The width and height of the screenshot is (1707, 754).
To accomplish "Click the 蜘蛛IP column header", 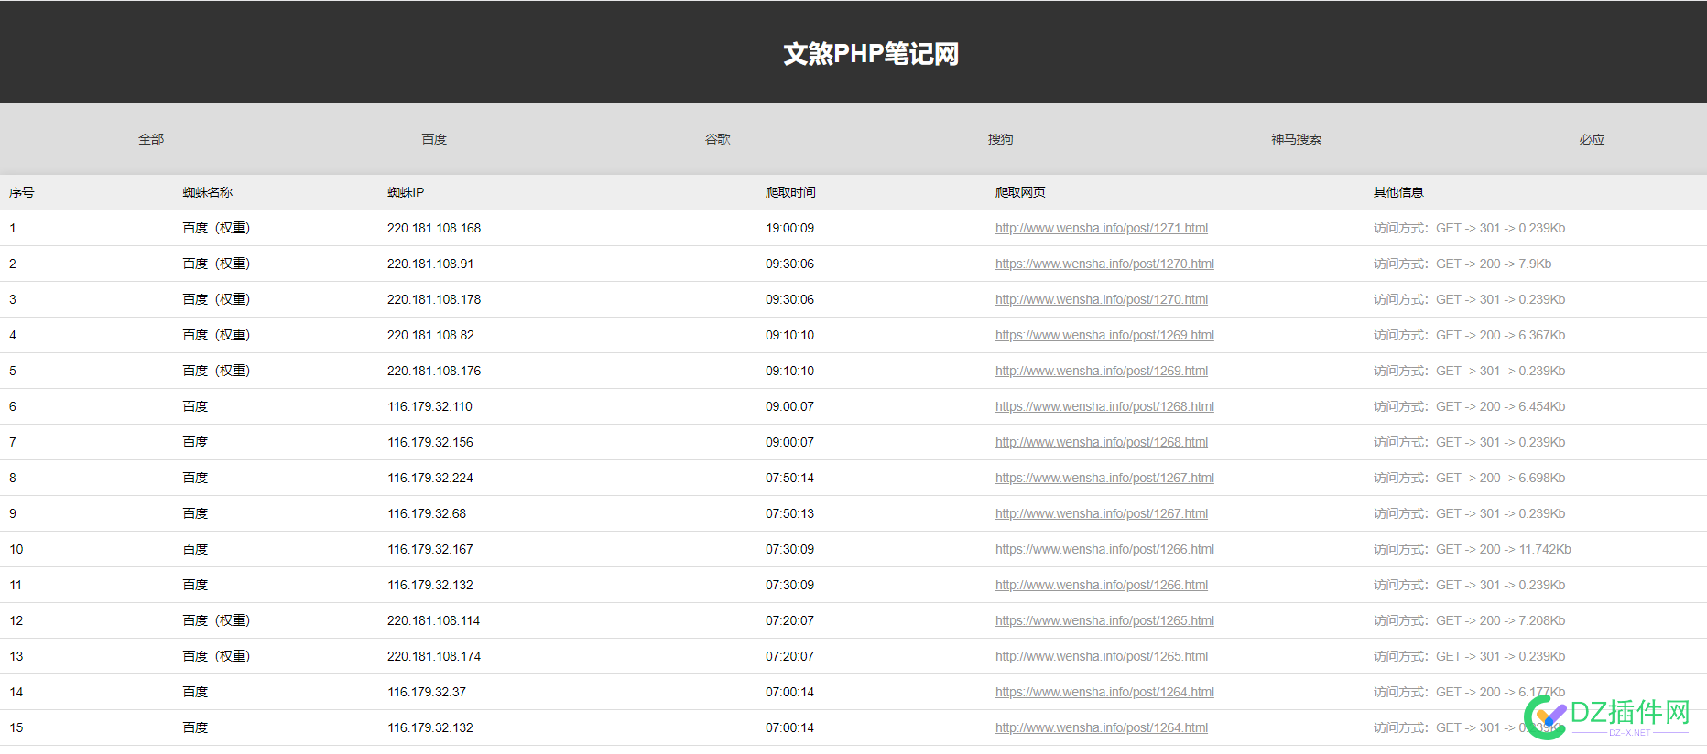I will (x=406, y=192).
